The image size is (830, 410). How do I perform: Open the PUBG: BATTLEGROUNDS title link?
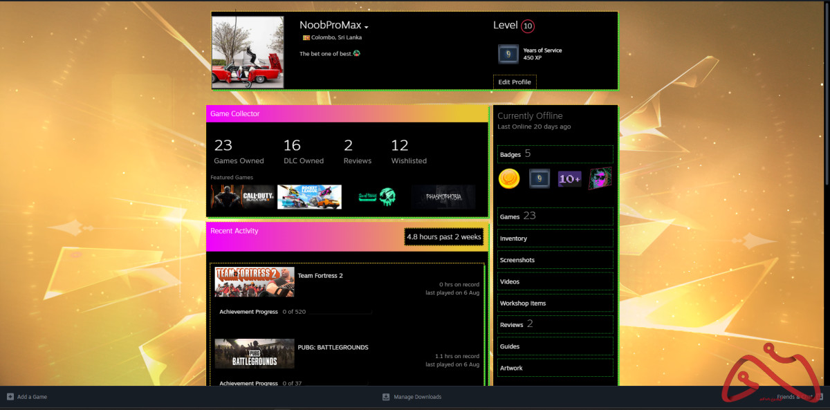point(333,347)
